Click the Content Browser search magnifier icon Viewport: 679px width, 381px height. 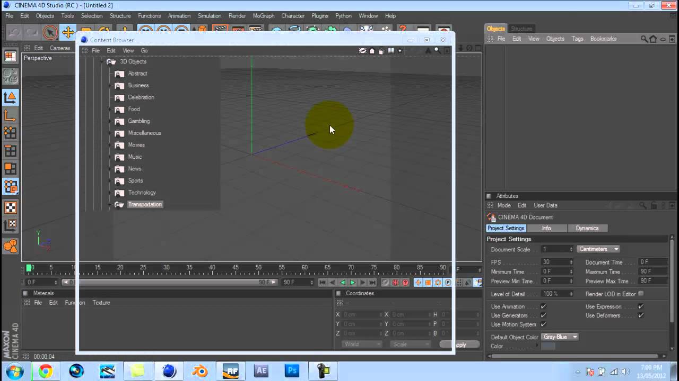[437, 50]
